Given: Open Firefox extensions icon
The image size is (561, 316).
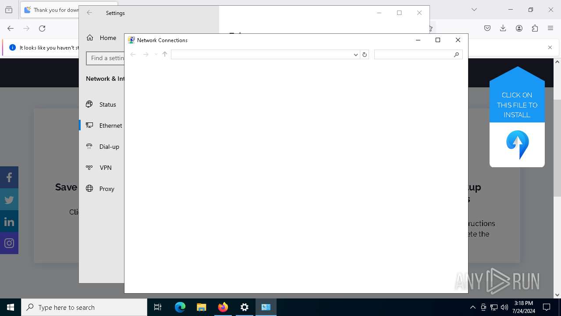Looking at the screenshot, I should [535, 28].
